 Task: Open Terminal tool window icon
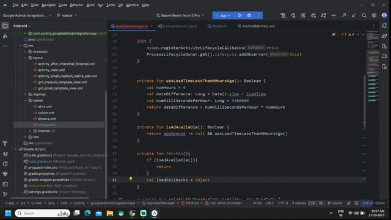coord(5,184)
